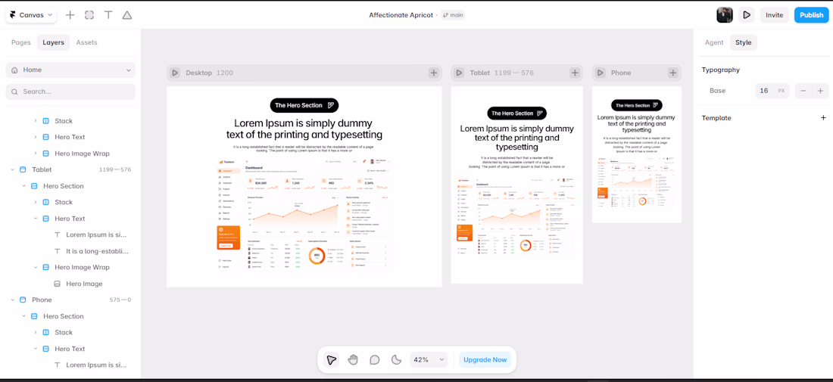Click the plus Insert icon in top toolbar
This screenshot has height=382, width=833.
70,15
